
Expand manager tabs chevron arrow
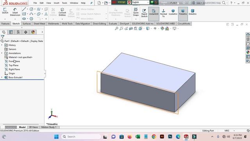coord(42,32)
